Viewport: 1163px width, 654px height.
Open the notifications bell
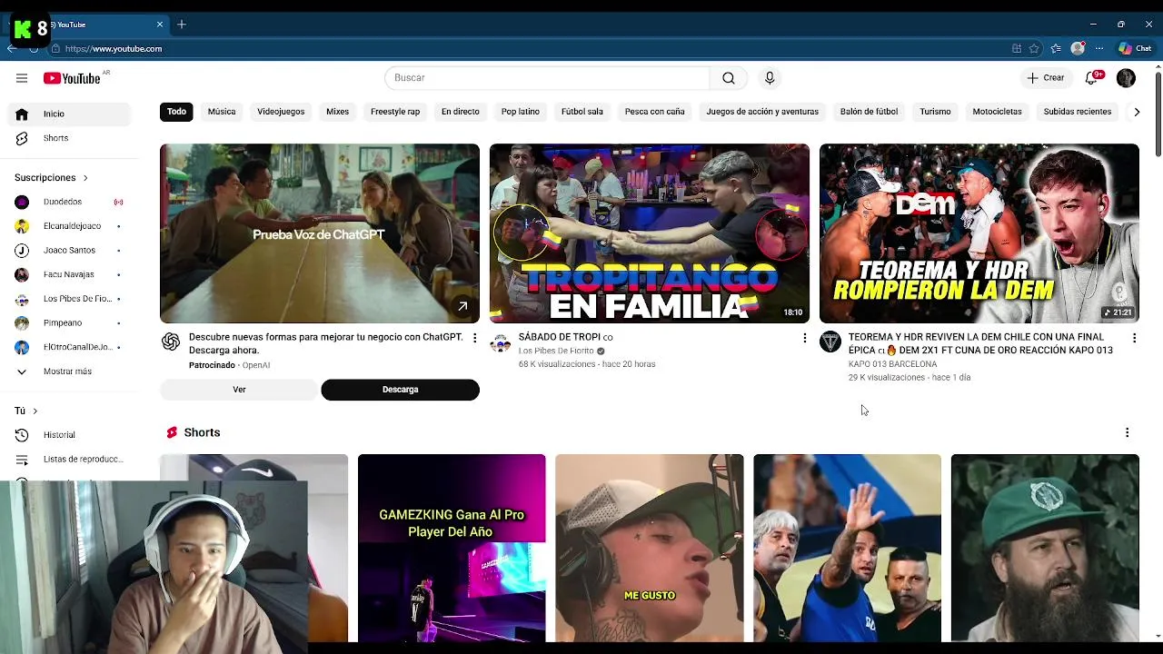tap(1092, 78)
